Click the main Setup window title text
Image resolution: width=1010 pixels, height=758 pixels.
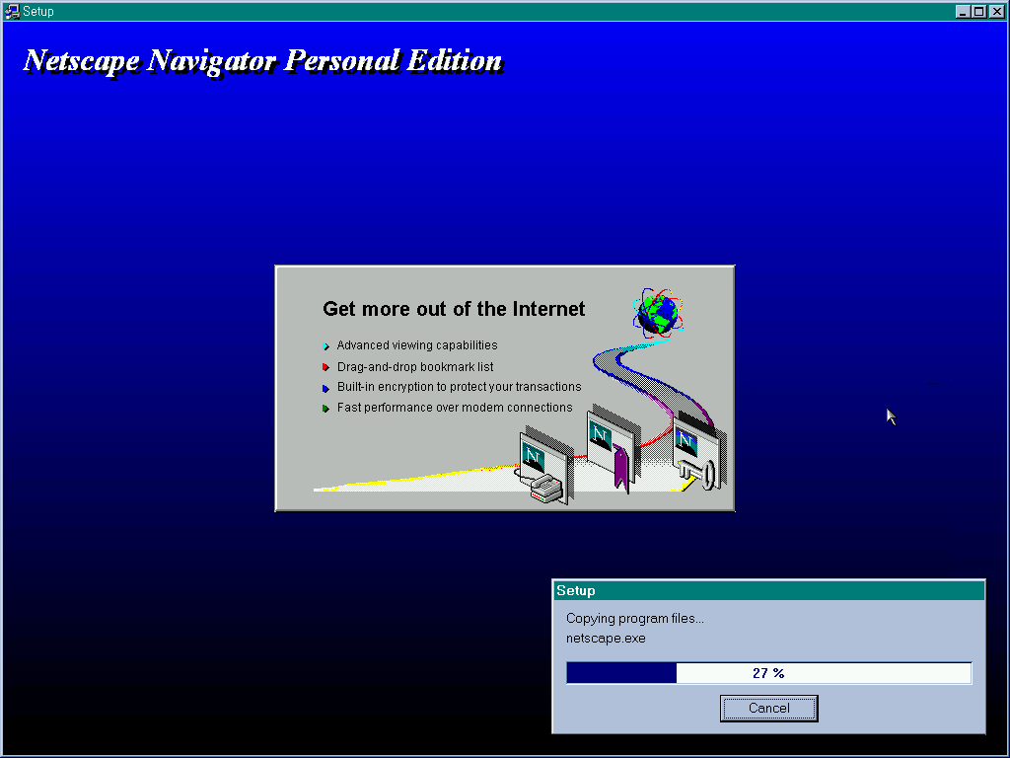point(38,11)
